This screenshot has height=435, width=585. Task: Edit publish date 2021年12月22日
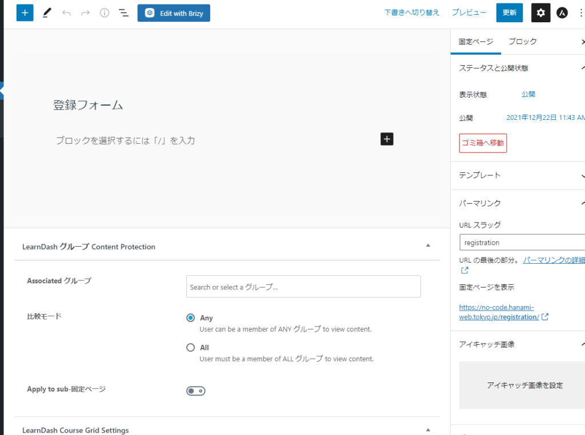coord(545,118)
